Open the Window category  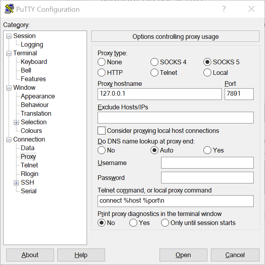24,87
